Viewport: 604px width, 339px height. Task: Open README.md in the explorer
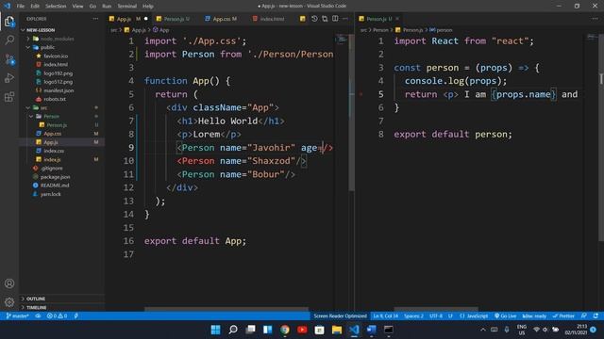tap(55, 186)
